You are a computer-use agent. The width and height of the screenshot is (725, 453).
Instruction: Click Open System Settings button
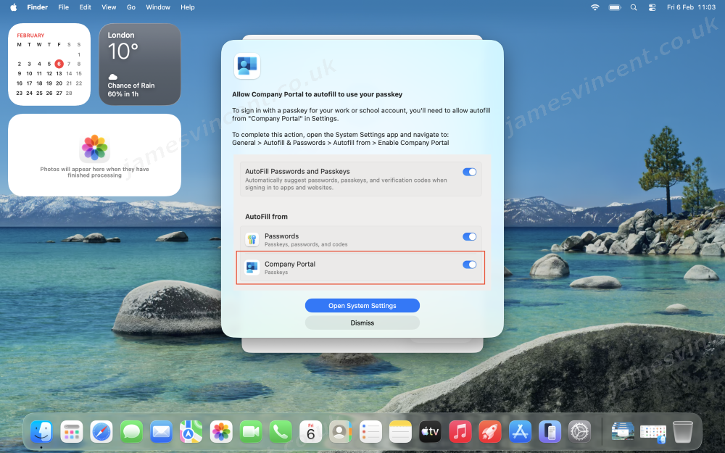[362, 306]
